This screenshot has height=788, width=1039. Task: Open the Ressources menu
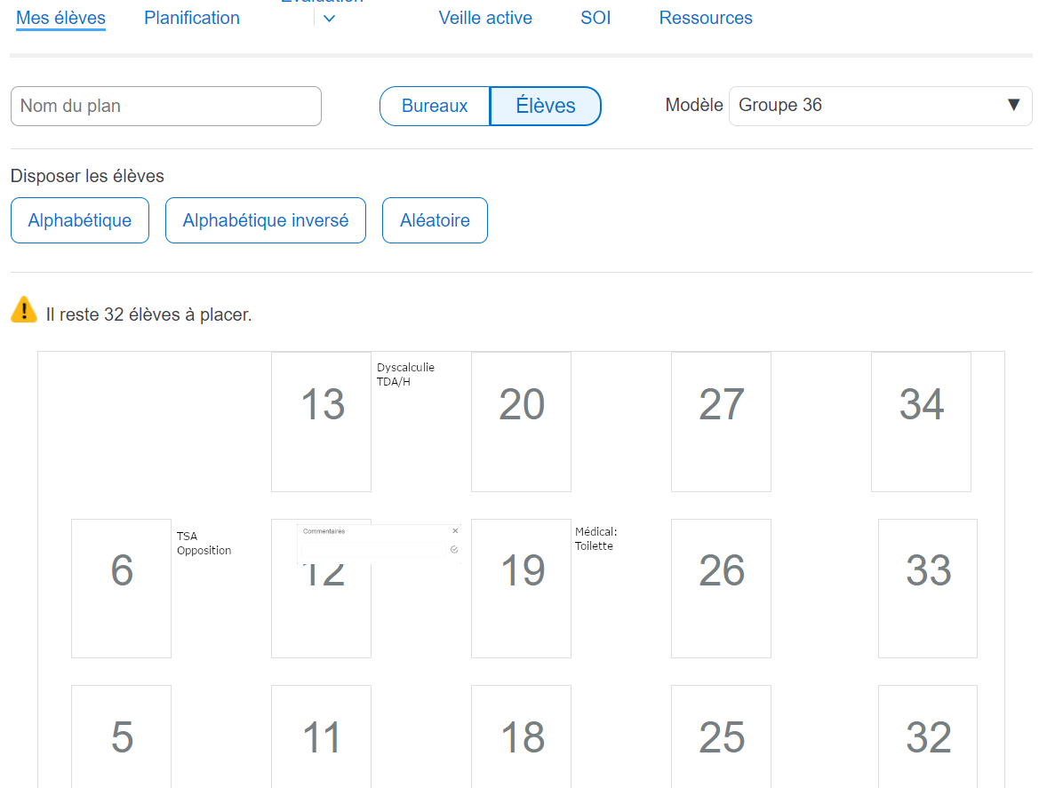pyautogui.click(x=706, y=18)
